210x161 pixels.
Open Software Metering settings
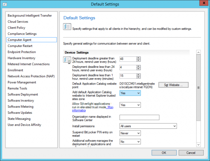pos(21,107)
